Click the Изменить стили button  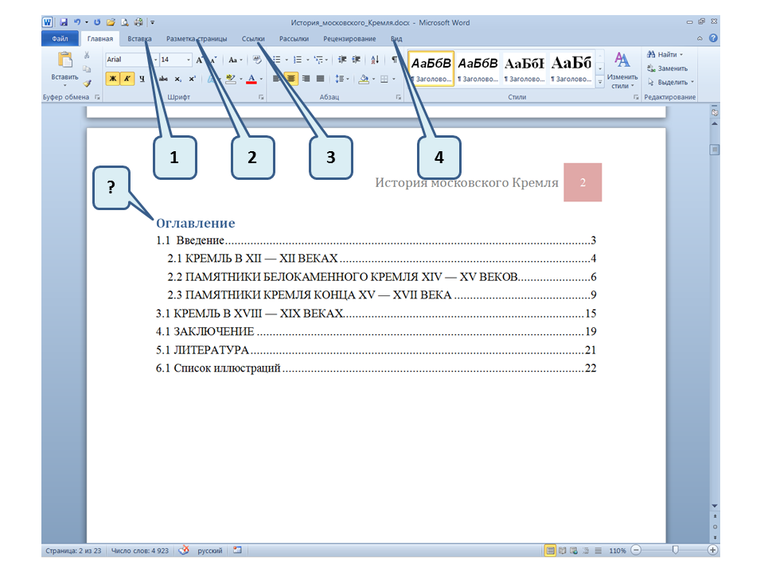(x=622, y=70)
